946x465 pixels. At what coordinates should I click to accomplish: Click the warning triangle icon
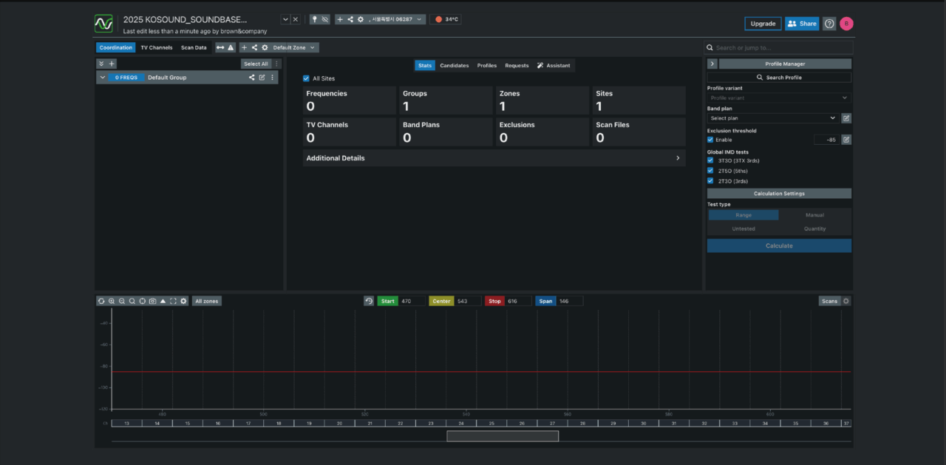231,47
